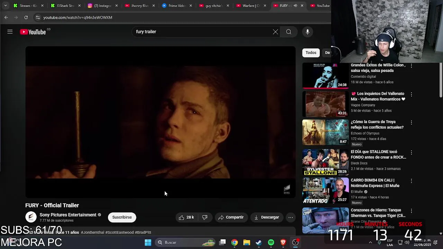Reload the page with refresh icon

26,17
